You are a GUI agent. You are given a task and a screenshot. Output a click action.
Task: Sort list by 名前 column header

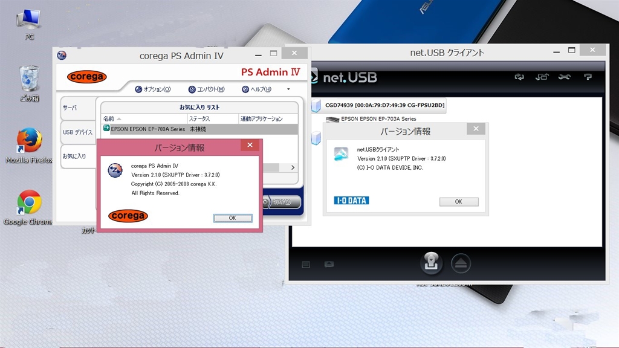point(144,119)
